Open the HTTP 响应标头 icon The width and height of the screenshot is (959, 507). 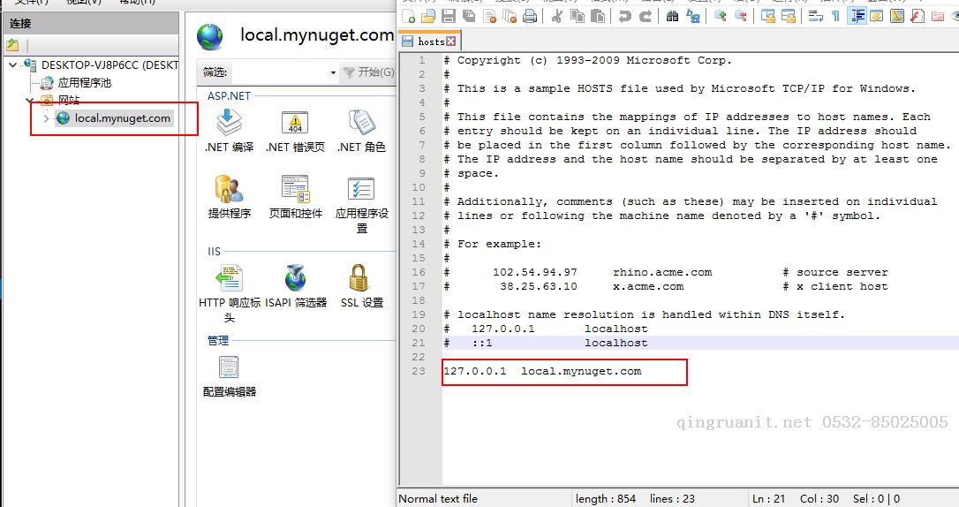pos(229,279)
